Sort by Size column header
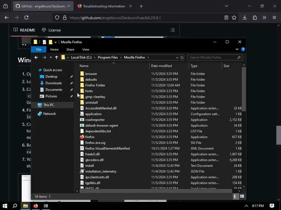The height and width of the screenshot is (210, 281). (226, 66)
